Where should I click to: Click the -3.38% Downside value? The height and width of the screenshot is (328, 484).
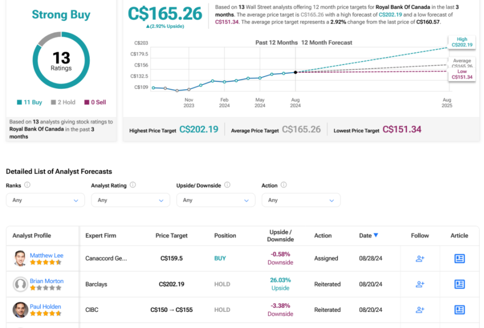(x=280, y=309)
